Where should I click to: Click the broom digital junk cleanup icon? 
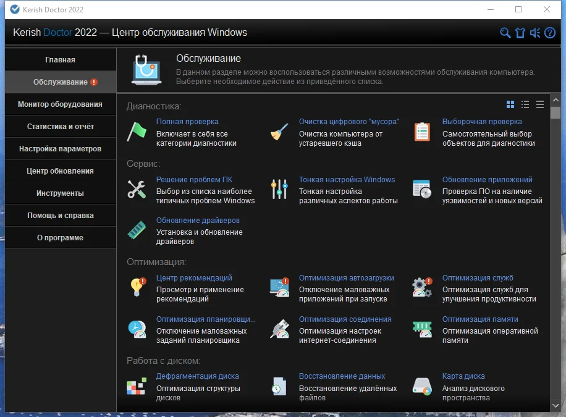(279, 132)
